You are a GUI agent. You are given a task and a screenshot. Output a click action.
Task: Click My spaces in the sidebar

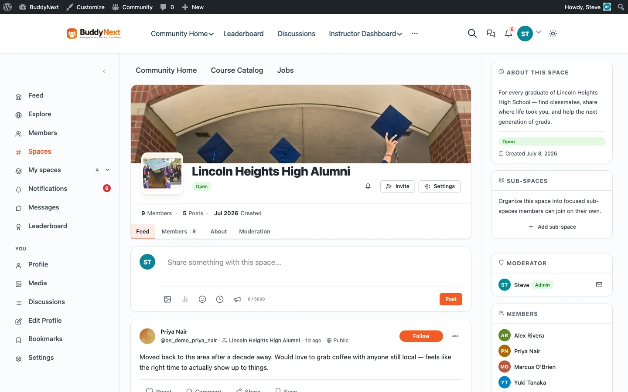pyautogui.click(x=44, y=170)
